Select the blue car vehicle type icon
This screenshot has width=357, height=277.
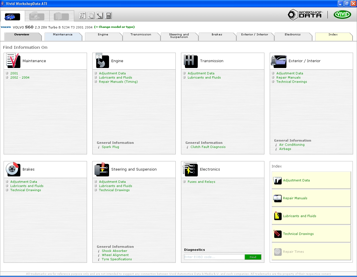click(12, 17)
